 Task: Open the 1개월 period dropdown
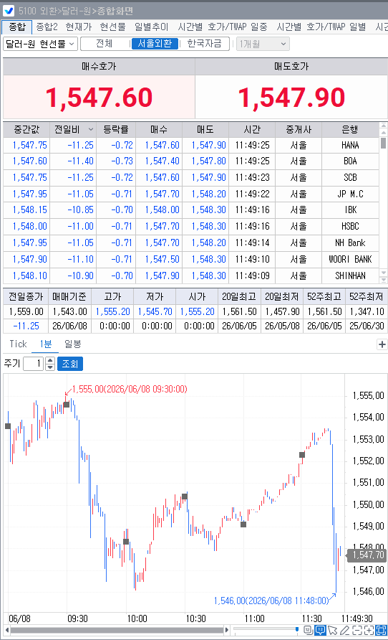pyautogui.click(x=263, y=44)
